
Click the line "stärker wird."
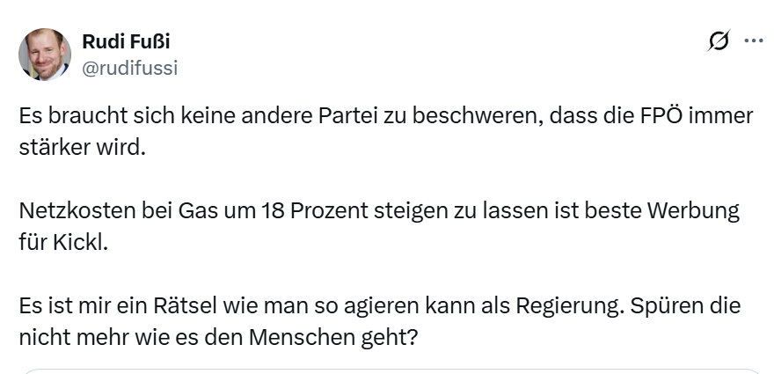[80, 146]
